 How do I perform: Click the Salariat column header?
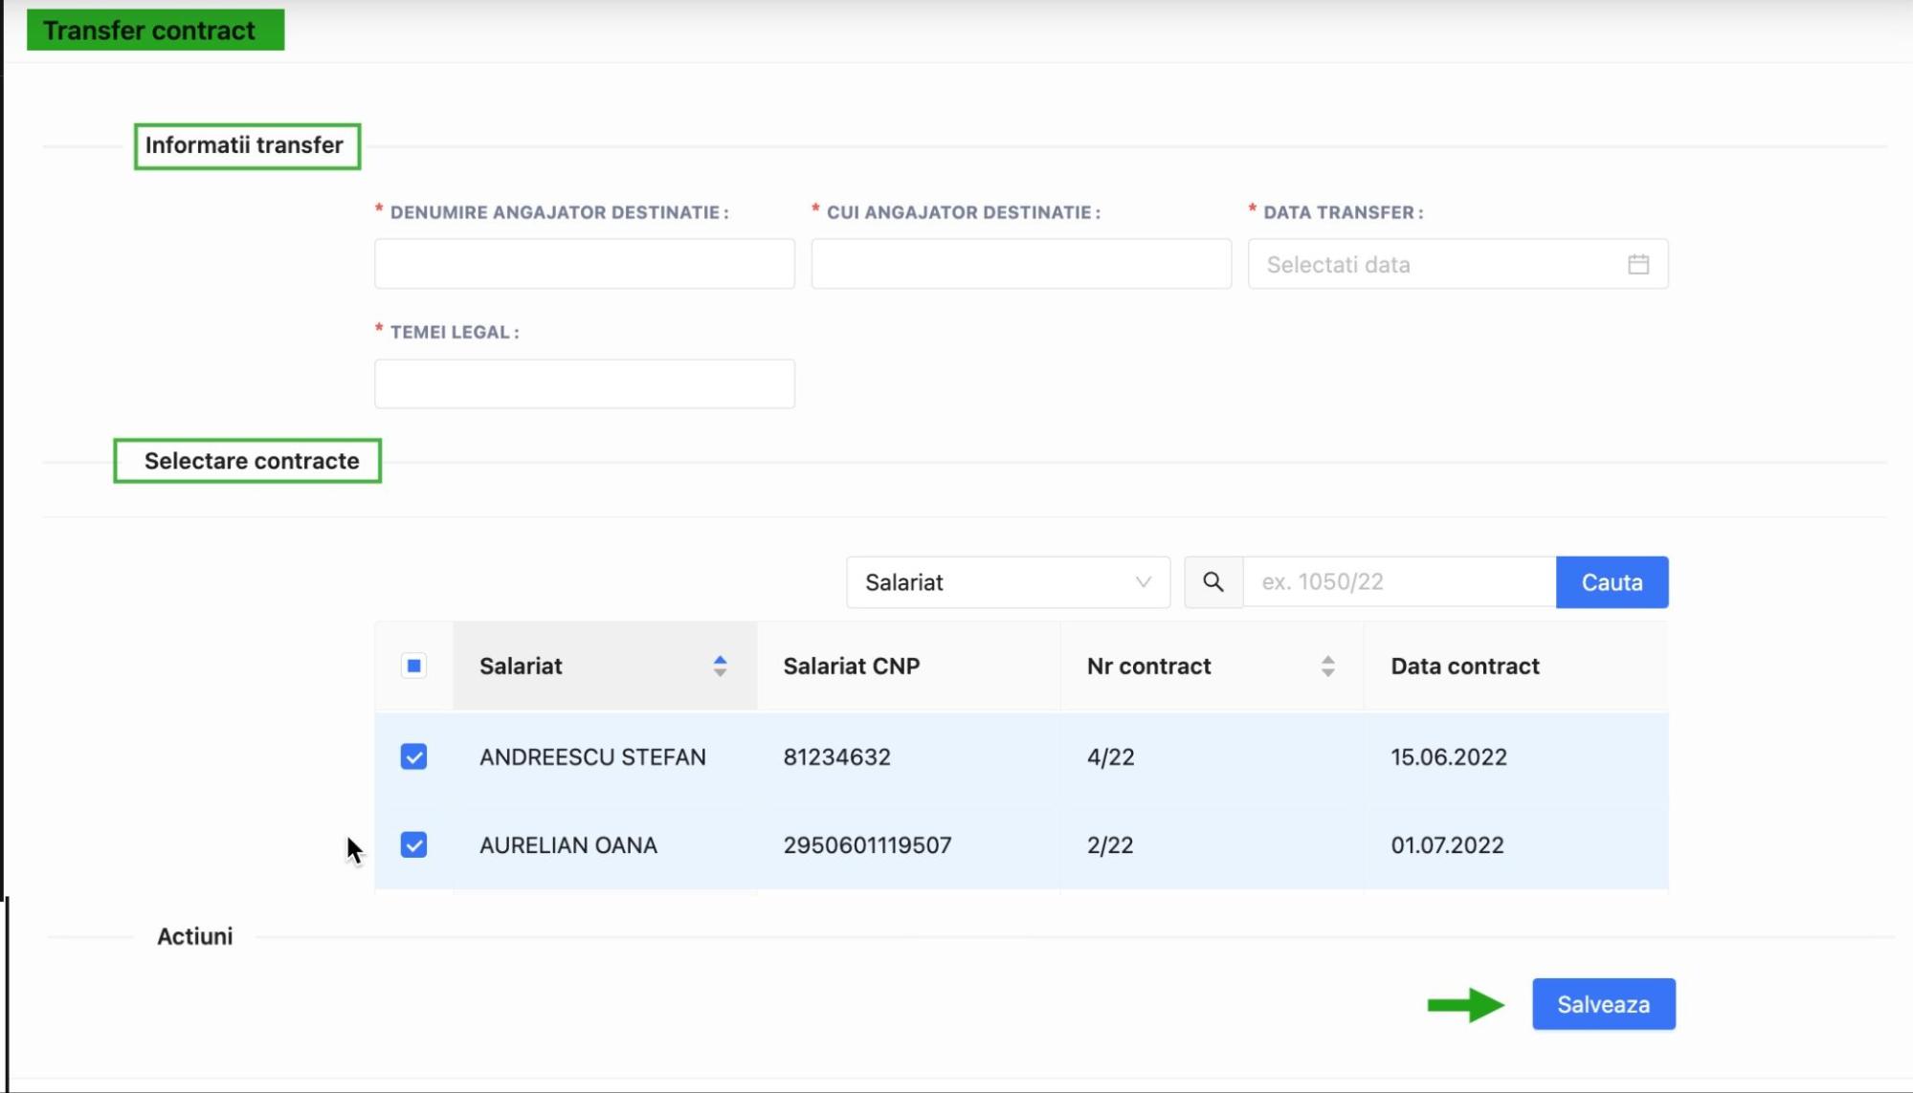pos(605,667)
